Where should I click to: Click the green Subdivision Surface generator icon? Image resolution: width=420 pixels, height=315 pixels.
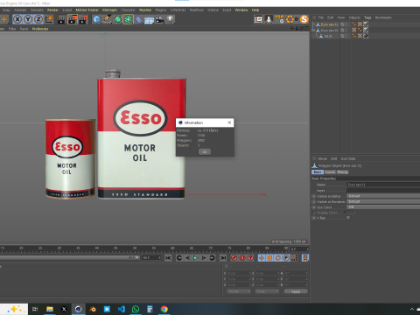[x=117, y=19]
